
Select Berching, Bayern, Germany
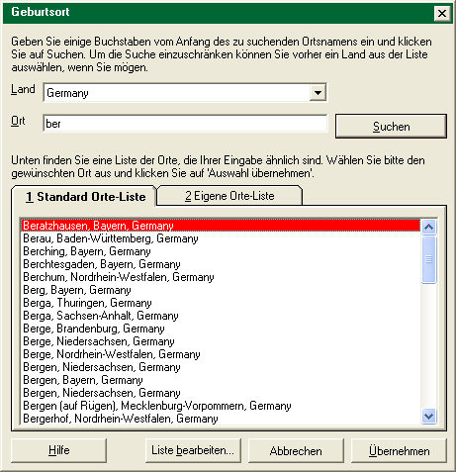[221, 251]
